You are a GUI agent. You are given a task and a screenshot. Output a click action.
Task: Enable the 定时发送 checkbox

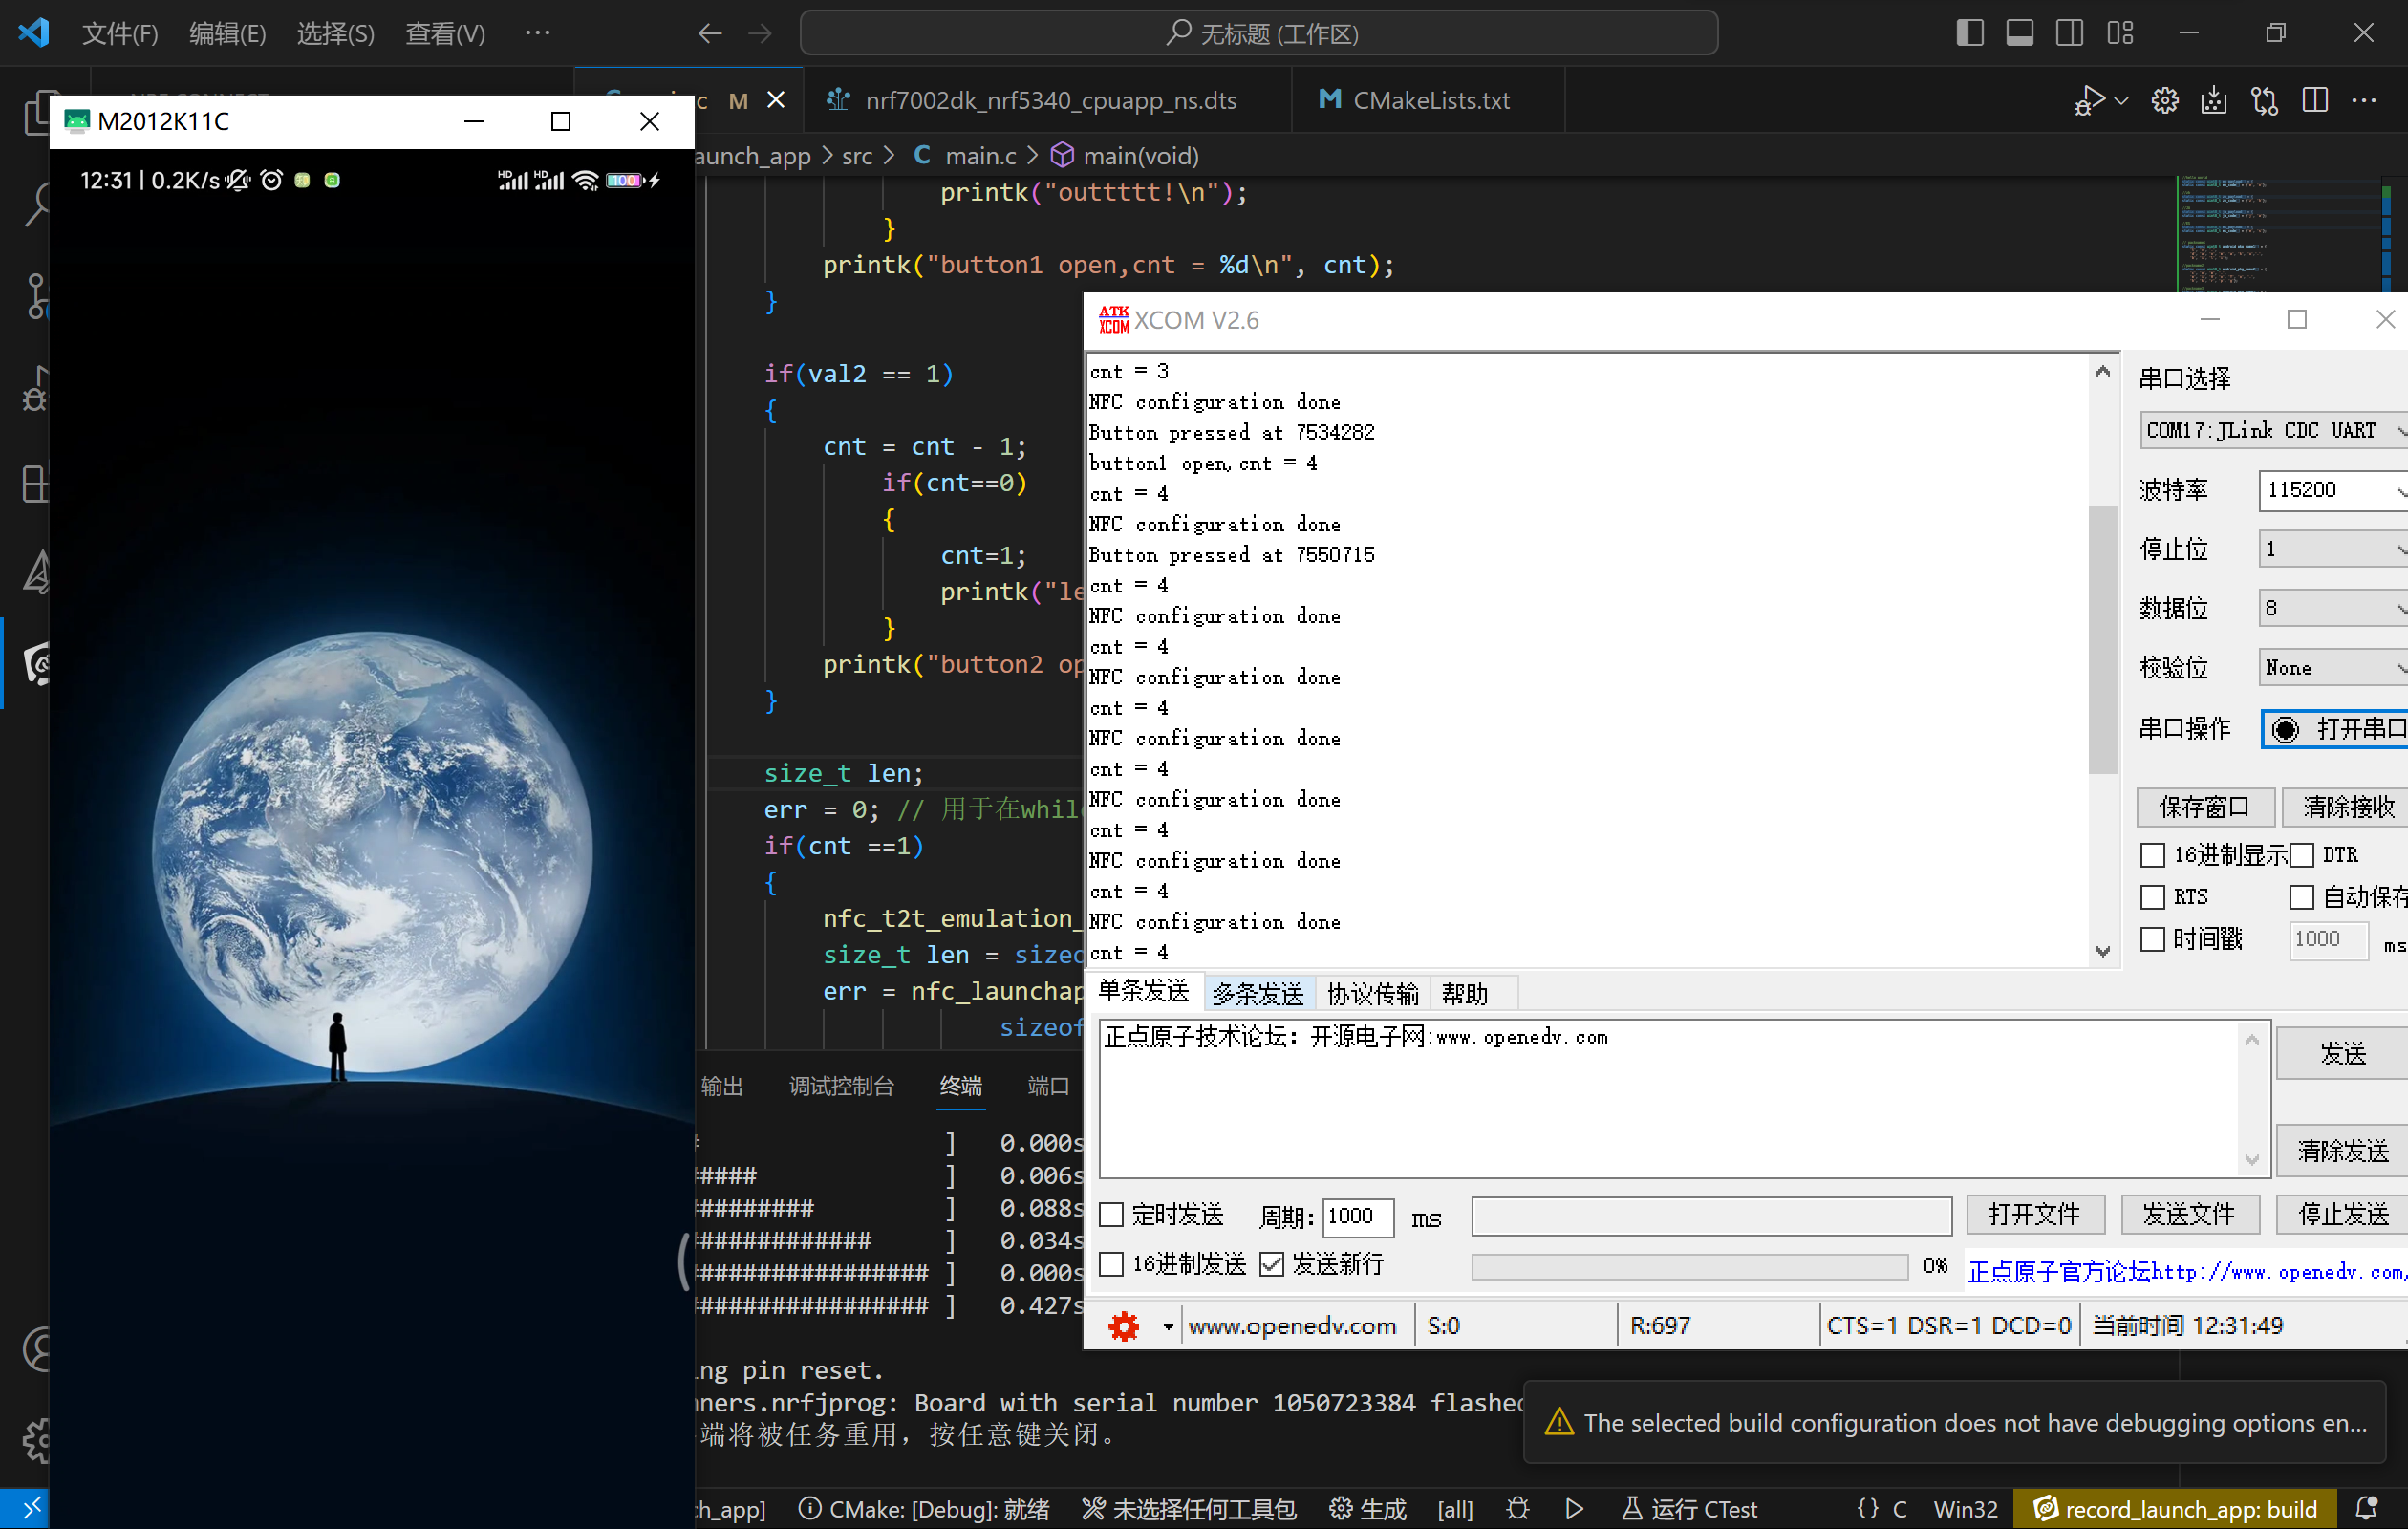coord(1111,1215)
